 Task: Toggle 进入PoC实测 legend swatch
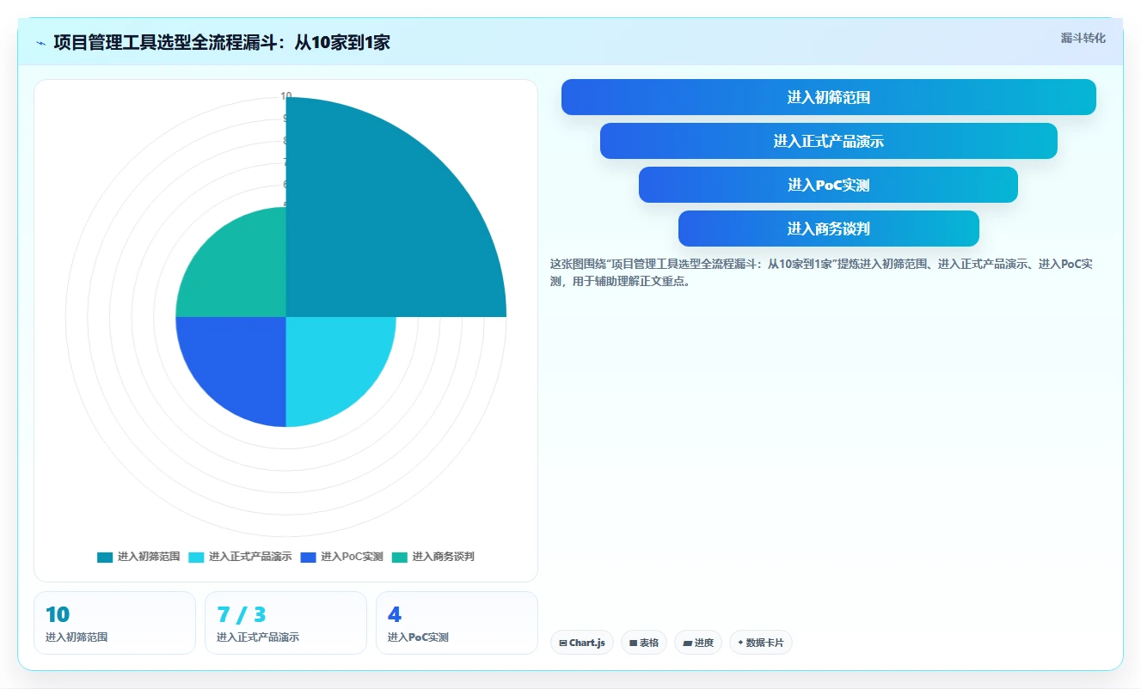(308, 557)
